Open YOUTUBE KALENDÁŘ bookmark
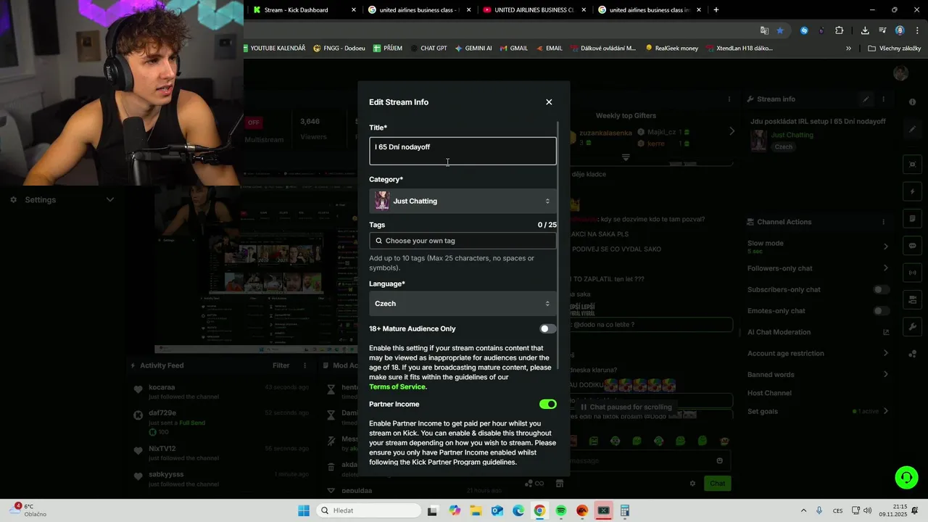 (275, 49)
